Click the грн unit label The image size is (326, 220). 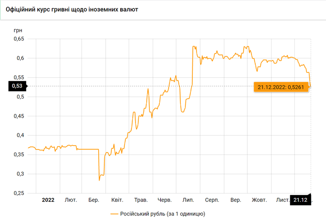pos(17,30)
